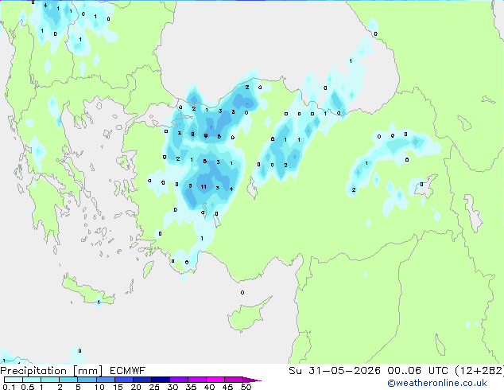Click the legend label '35'
Image resolution: width=504 pixels, height=390 pixels.
coord(191,387)
